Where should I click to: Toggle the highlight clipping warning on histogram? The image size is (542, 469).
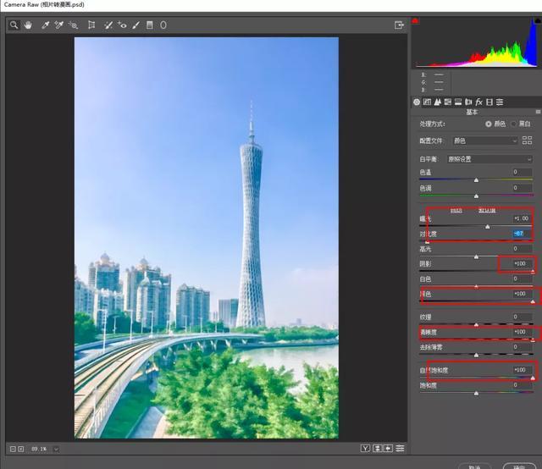[x=538, y=20]
